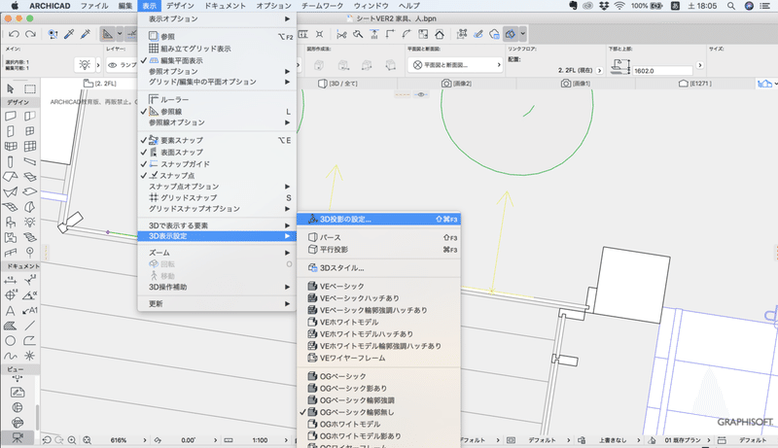Open the ドキュメント menu

tap(226, 6)
